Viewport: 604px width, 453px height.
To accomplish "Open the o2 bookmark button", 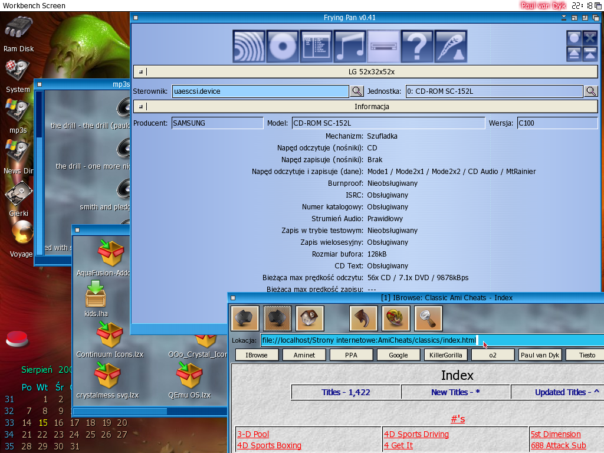I will pos(493,354).
